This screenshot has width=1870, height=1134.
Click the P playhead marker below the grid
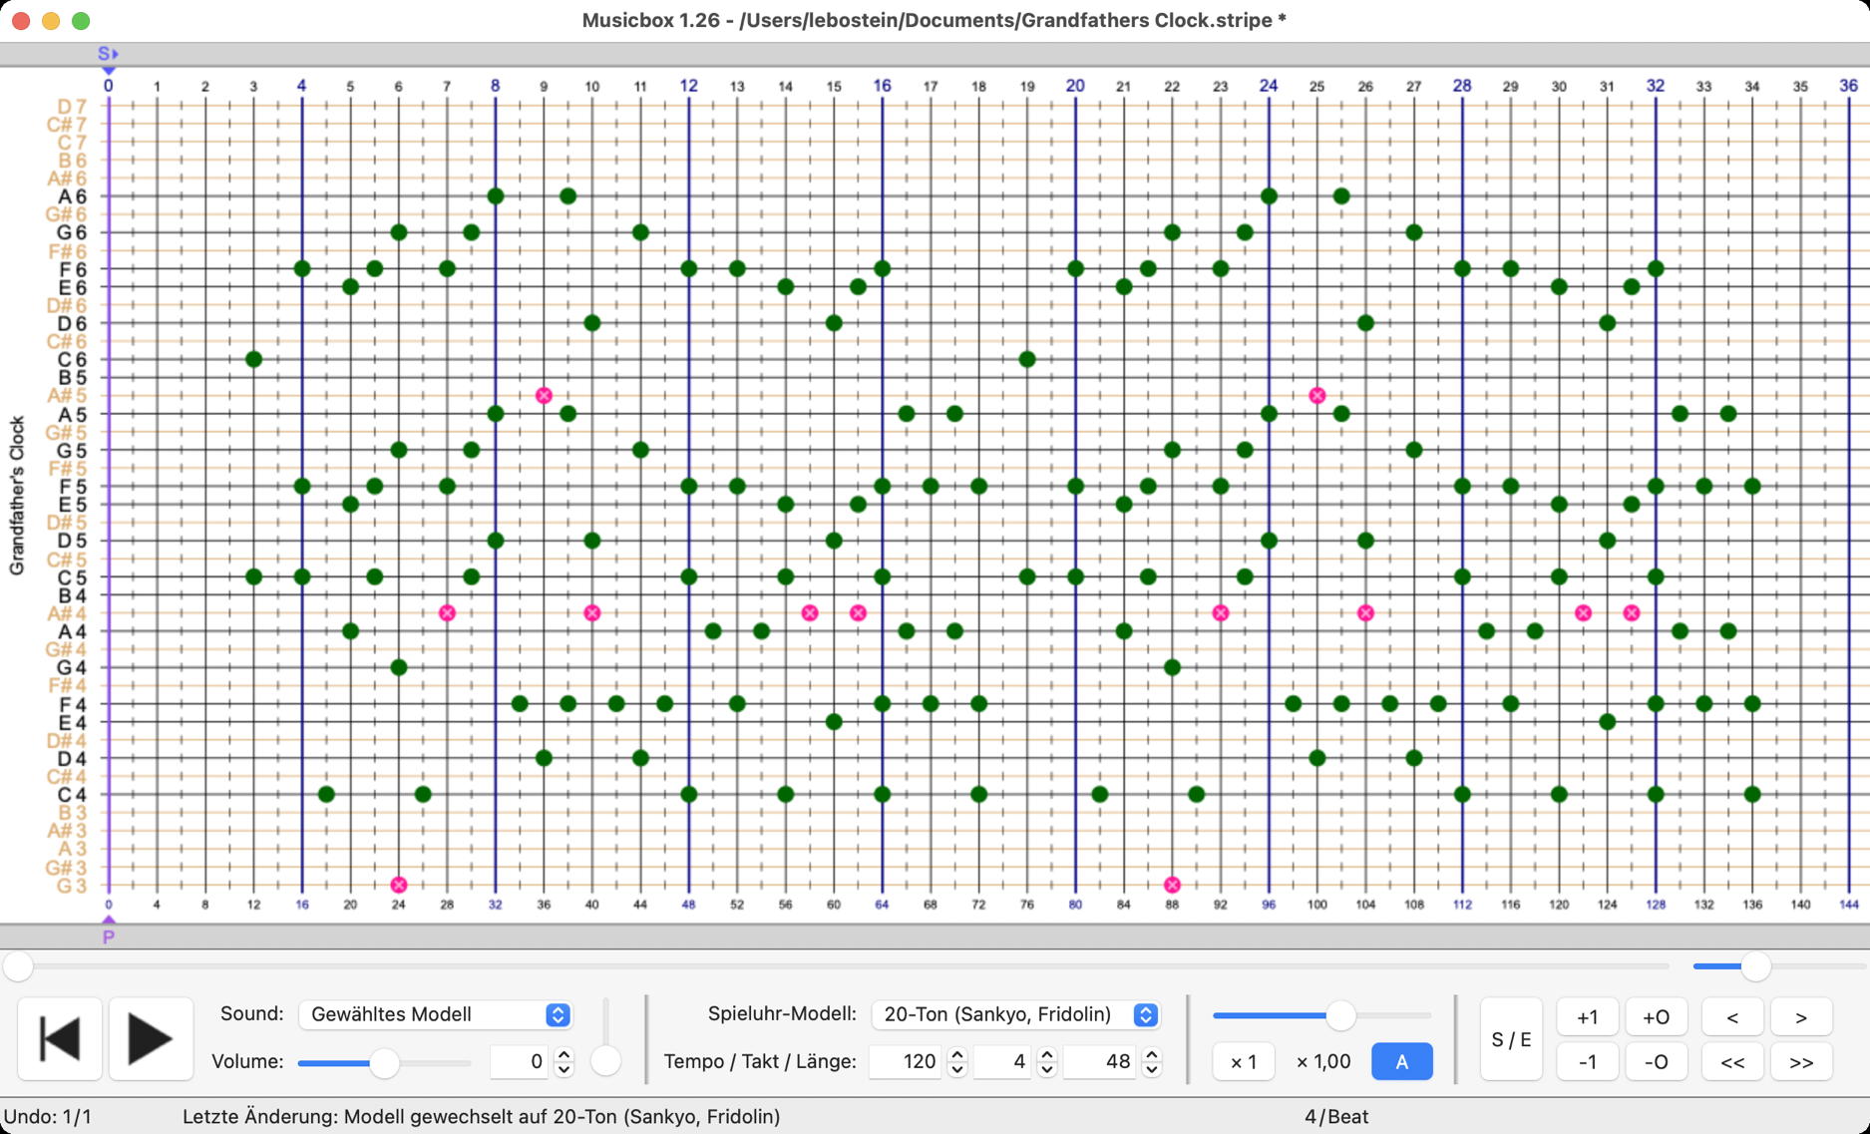point(109,936)
